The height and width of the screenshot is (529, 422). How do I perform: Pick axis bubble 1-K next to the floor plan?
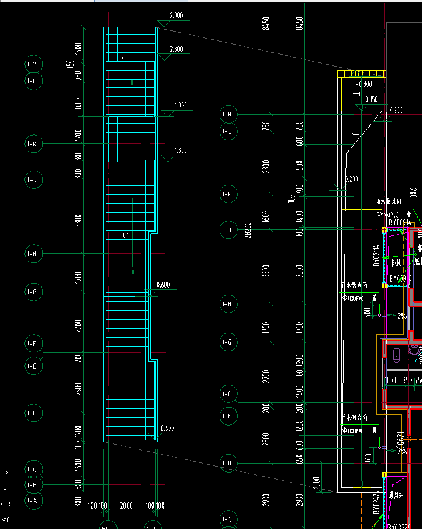229,194
